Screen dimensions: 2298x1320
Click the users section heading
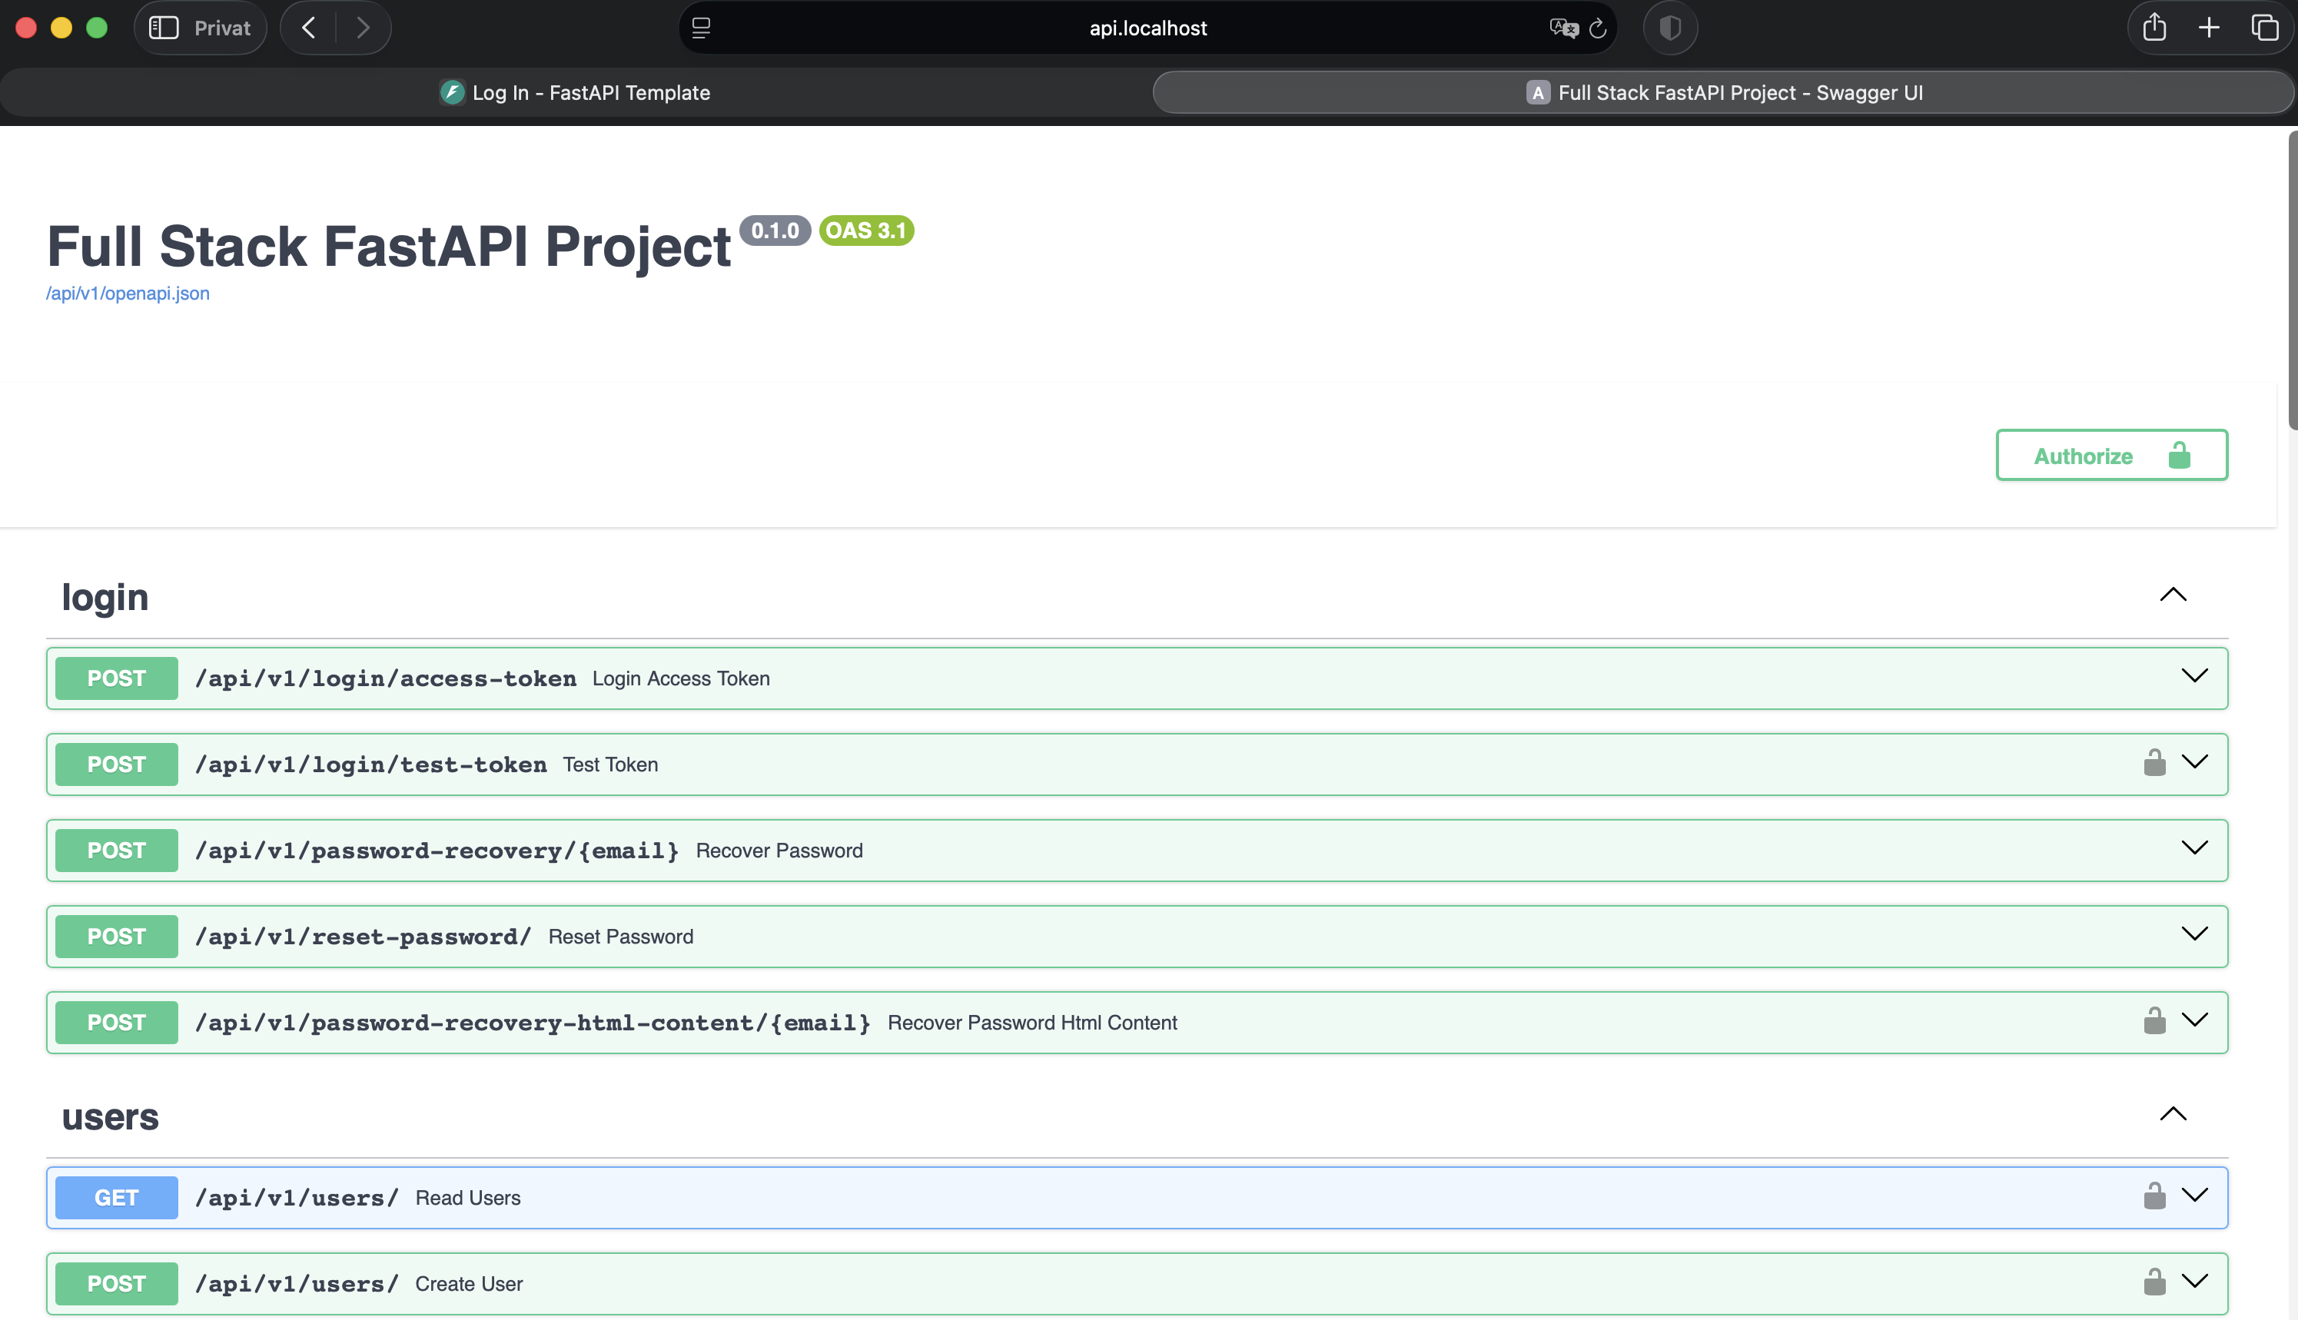pyautogui.click(x=111, y=1117)
